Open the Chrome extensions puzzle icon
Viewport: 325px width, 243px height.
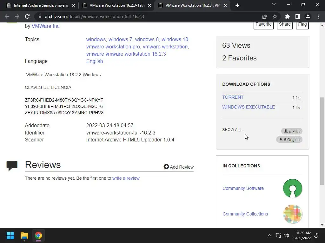coord(288,16)
